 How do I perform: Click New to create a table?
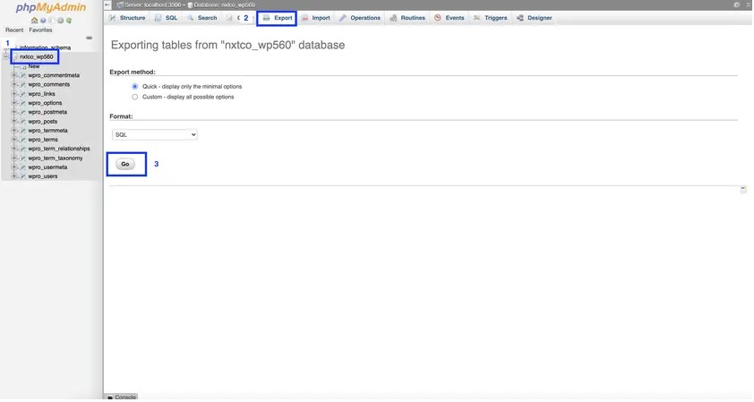pos(34,66)
